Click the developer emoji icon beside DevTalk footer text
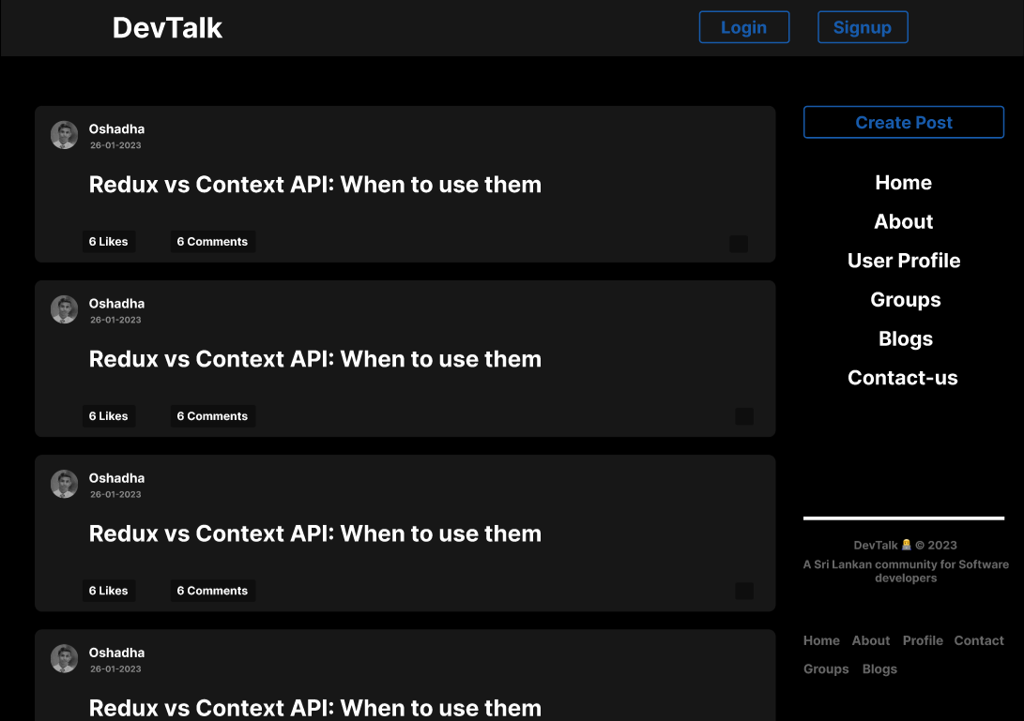The image size is (1024, 721). (907, 545)
